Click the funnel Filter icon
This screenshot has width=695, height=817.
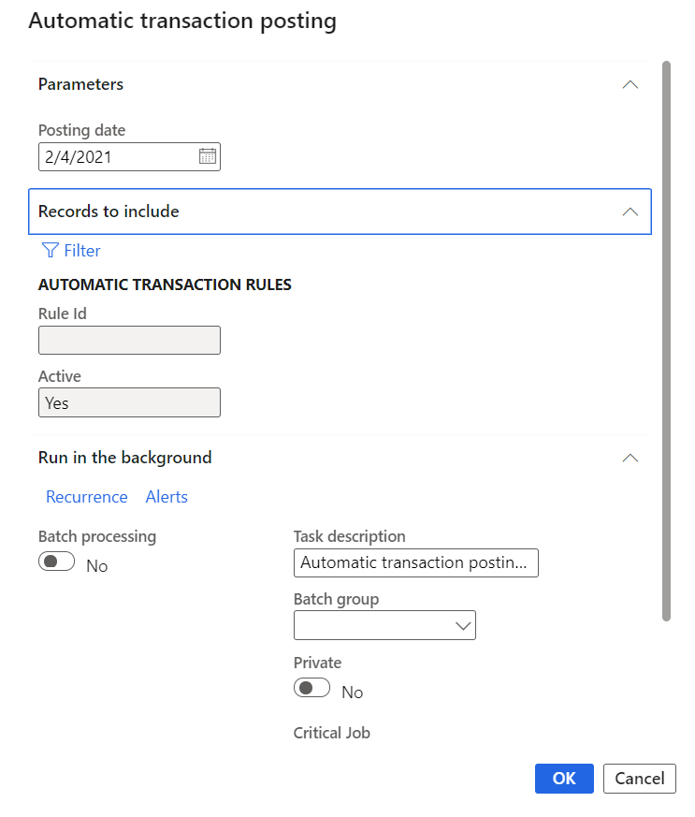pyautogui.click(x=51, y=251)
